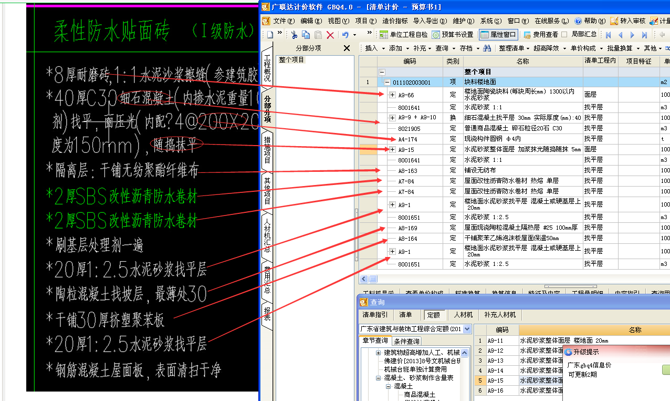Open the quota library combo box
The width and height of the screenshot is (670, 401).
point(415,329)
